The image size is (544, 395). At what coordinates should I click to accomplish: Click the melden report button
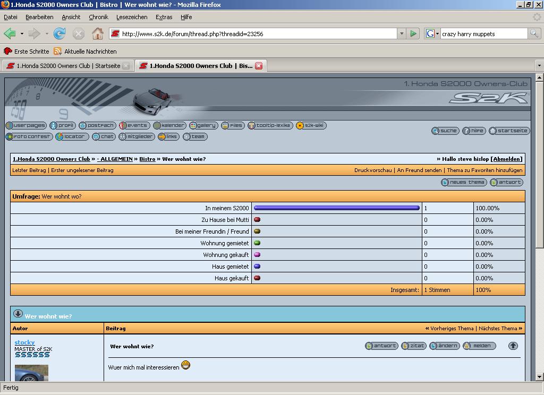coord(479,346)
